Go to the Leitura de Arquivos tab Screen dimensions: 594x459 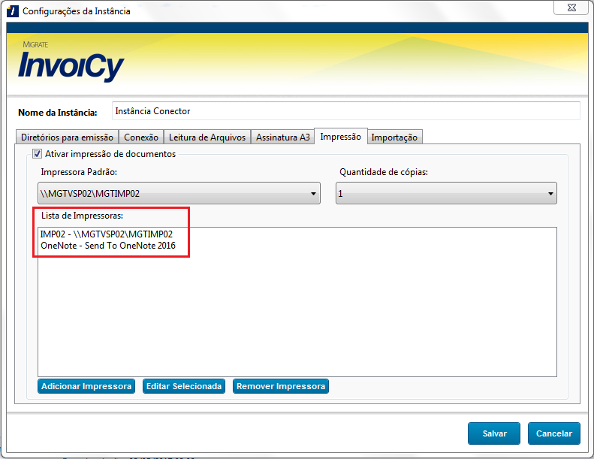(x=207, y=137)
